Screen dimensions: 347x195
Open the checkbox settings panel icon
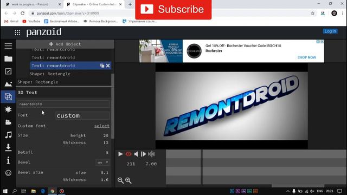click(8, 71)
